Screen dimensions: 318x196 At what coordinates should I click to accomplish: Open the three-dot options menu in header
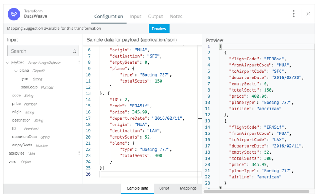(294, 14)
